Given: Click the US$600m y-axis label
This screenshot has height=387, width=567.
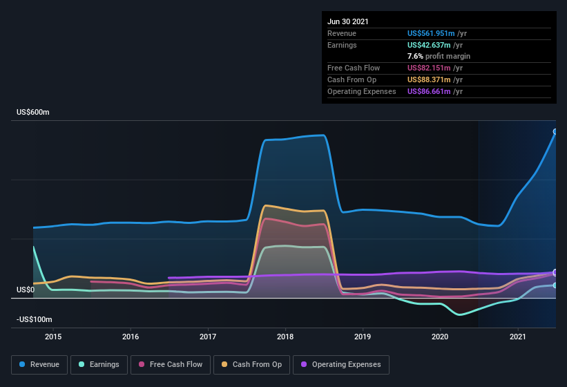Looking at the screenshot, I should click(33, 112).
